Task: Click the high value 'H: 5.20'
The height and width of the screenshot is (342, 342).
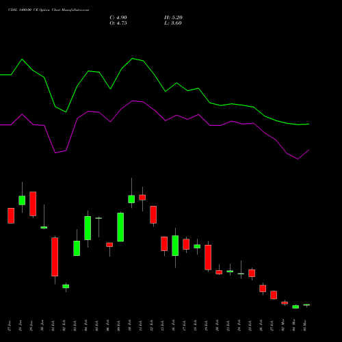Action: [x=173, y=18]
